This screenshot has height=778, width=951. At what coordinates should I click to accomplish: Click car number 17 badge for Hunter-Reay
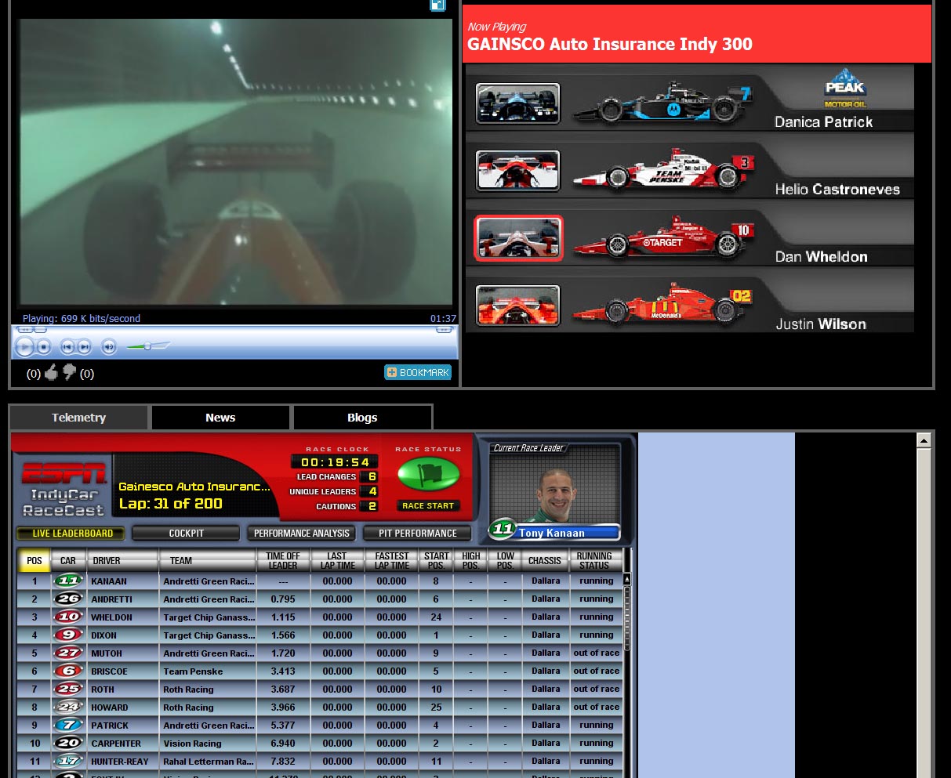[68, 761]
